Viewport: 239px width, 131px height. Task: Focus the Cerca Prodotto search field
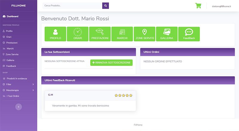[72, 6]
